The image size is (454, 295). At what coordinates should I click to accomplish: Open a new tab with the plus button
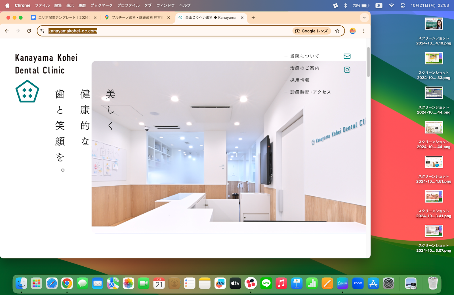tap(253, 18)
